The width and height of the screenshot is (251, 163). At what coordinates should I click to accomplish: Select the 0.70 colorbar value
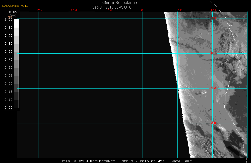point(9,36)
